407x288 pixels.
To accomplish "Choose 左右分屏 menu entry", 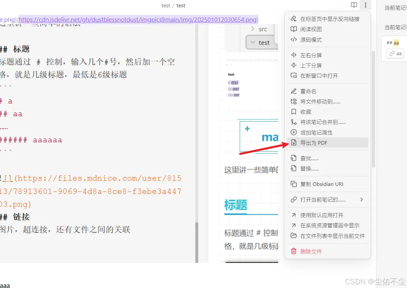I will [328, 55].
